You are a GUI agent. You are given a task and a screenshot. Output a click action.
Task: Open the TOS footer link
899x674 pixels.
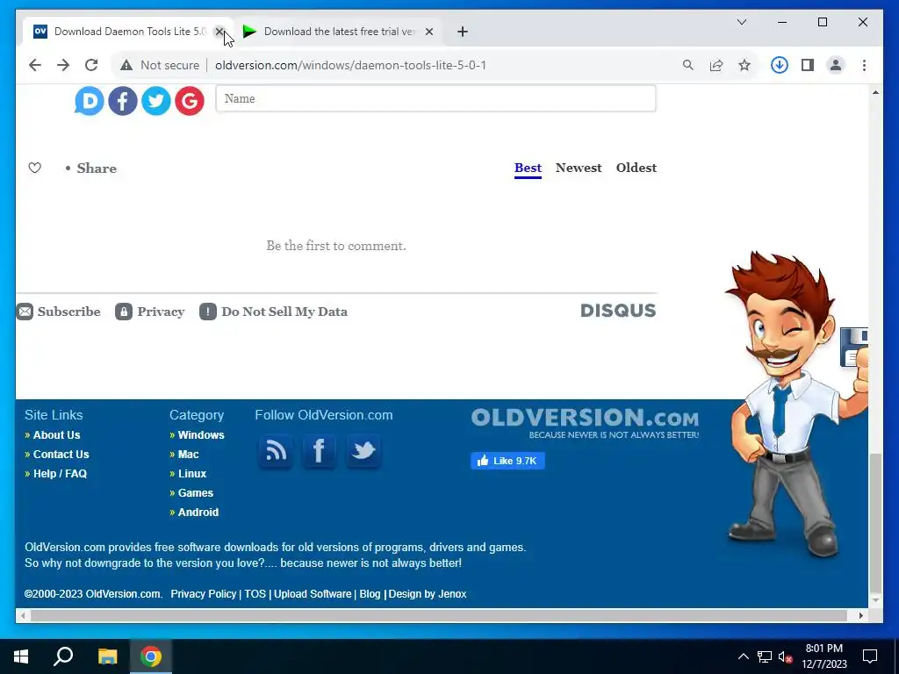[255, 594]
